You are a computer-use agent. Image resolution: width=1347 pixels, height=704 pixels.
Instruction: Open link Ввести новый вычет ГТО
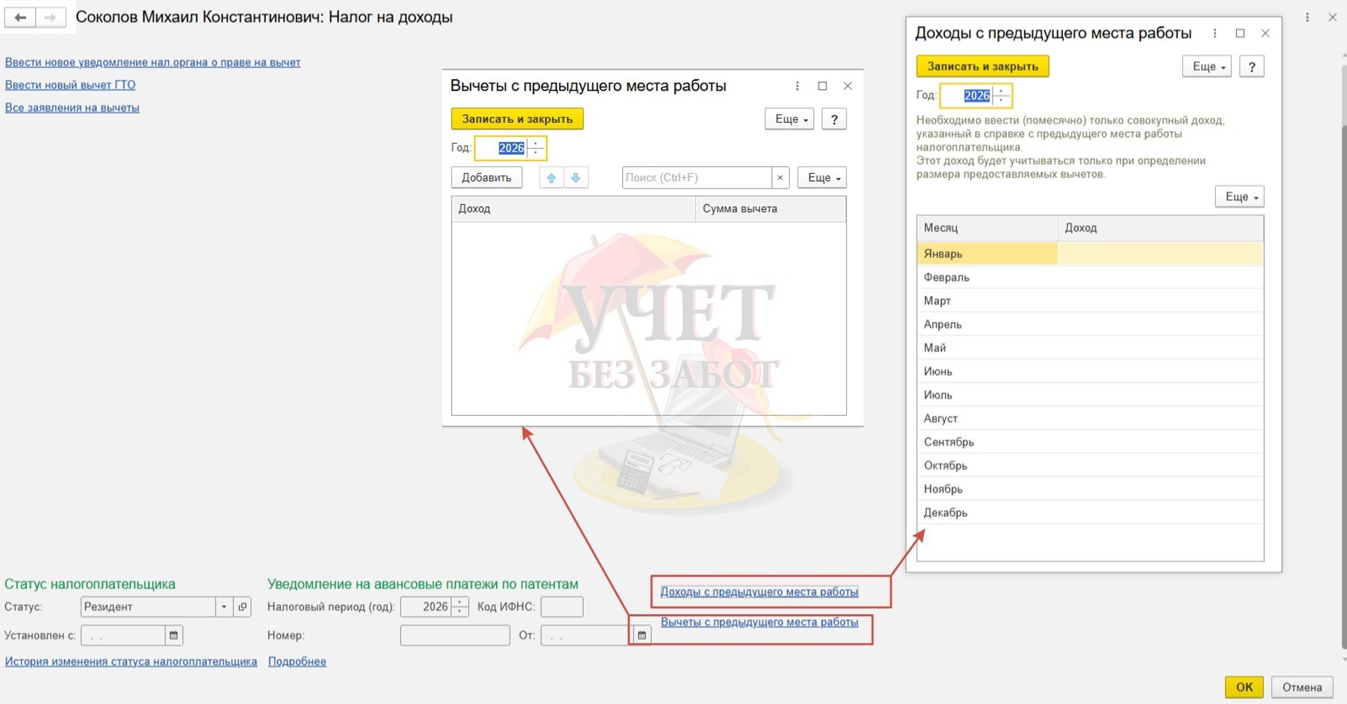point(70,85)
